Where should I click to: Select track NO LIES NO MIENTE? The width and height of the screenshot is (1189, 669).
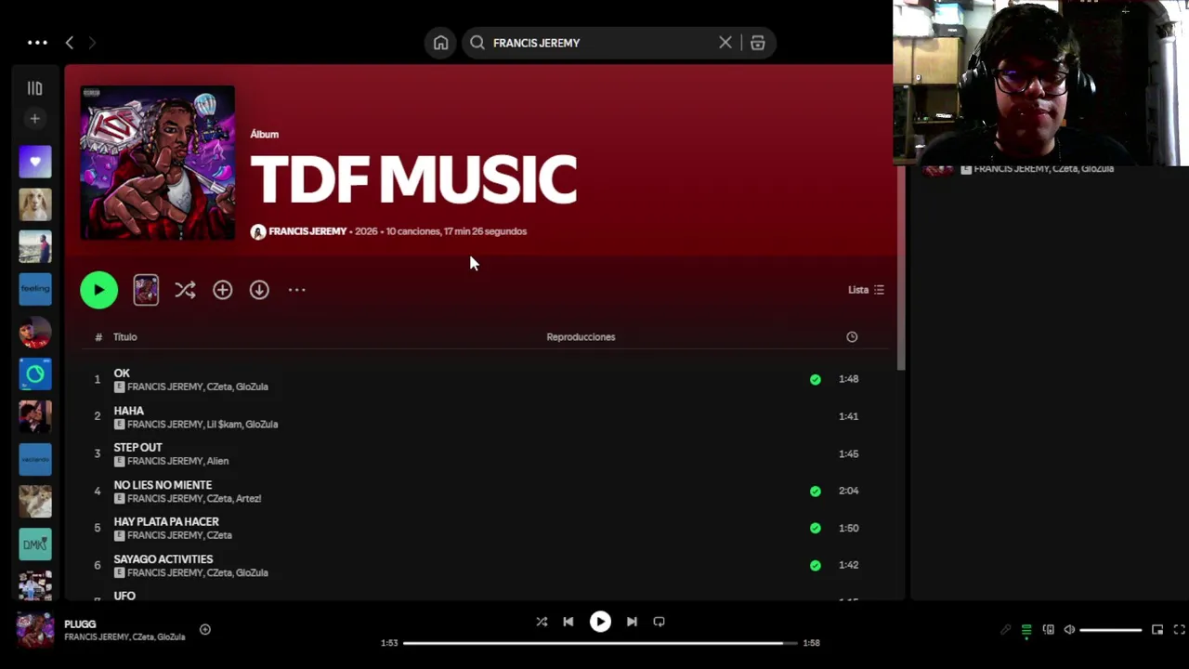(483, 491)
